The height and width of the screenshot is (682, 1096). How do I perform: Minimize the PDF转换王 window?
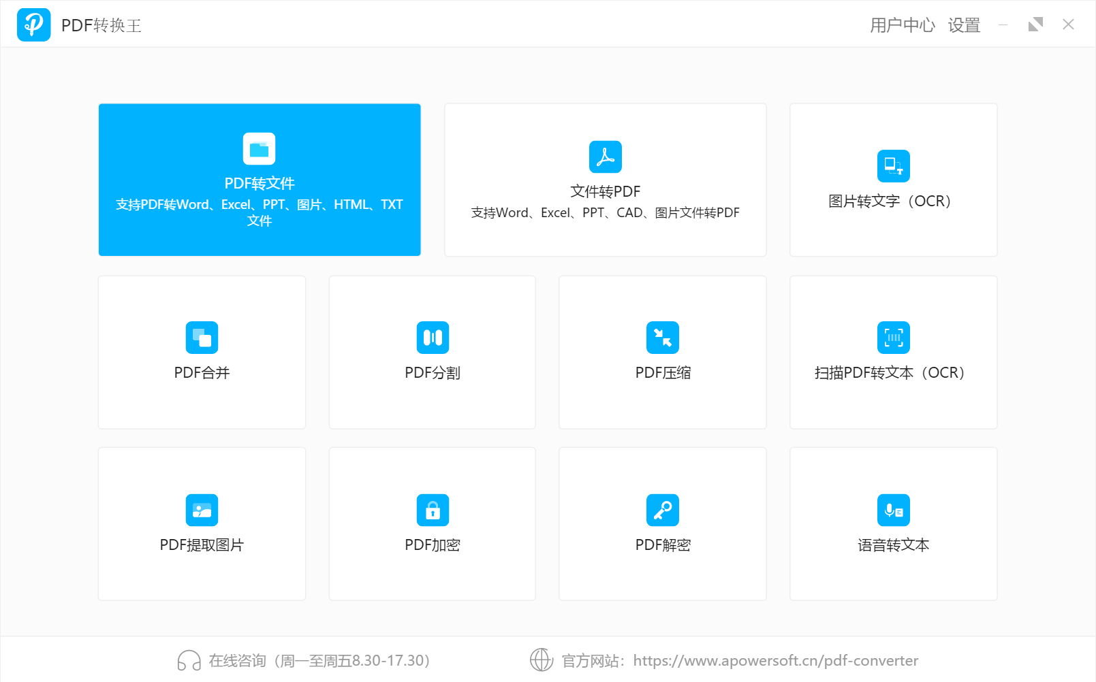tap(1003, 25)
